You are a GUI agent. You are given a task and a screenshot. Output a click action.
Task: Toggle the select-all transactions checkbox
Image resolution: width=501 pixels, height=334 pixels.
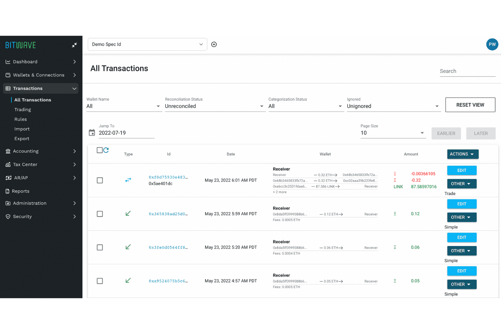100,150
